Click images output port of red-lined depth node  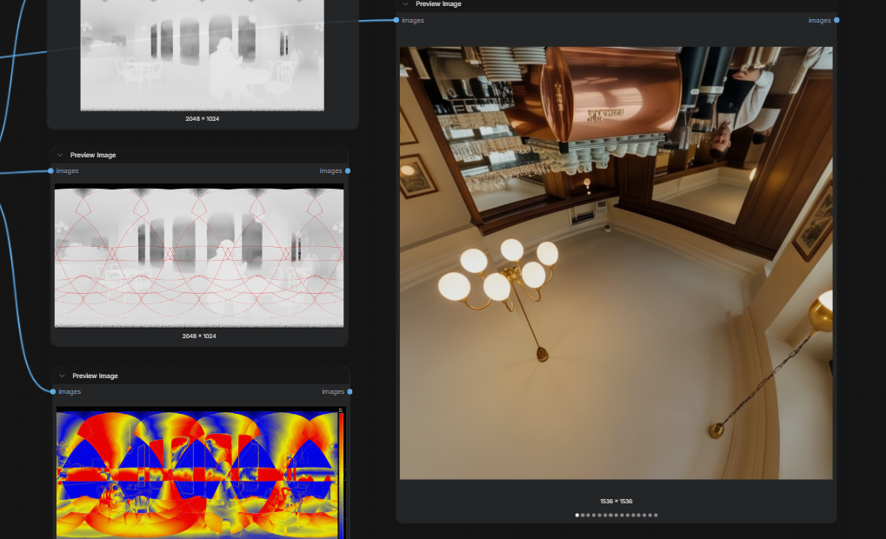coord(348,170)
